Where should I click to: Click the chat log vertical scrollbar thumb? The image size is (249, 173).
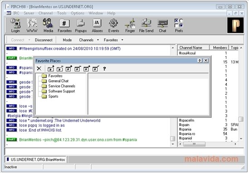(x=173, y=139)
